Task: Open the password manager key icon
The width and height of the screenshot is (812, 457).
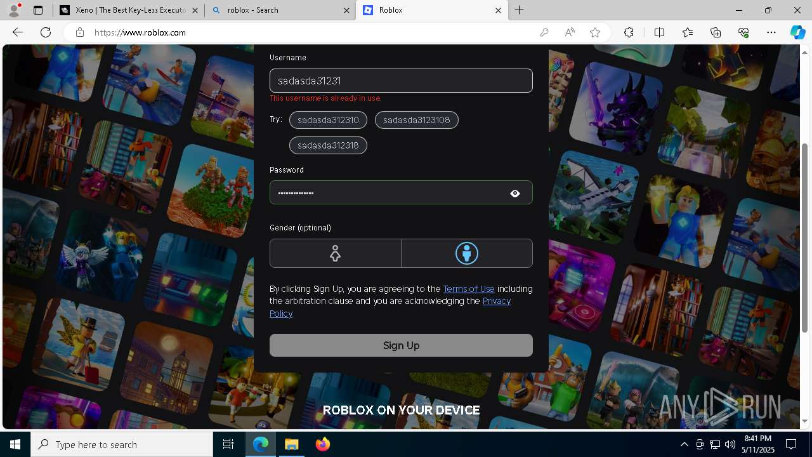Action: 544,32
